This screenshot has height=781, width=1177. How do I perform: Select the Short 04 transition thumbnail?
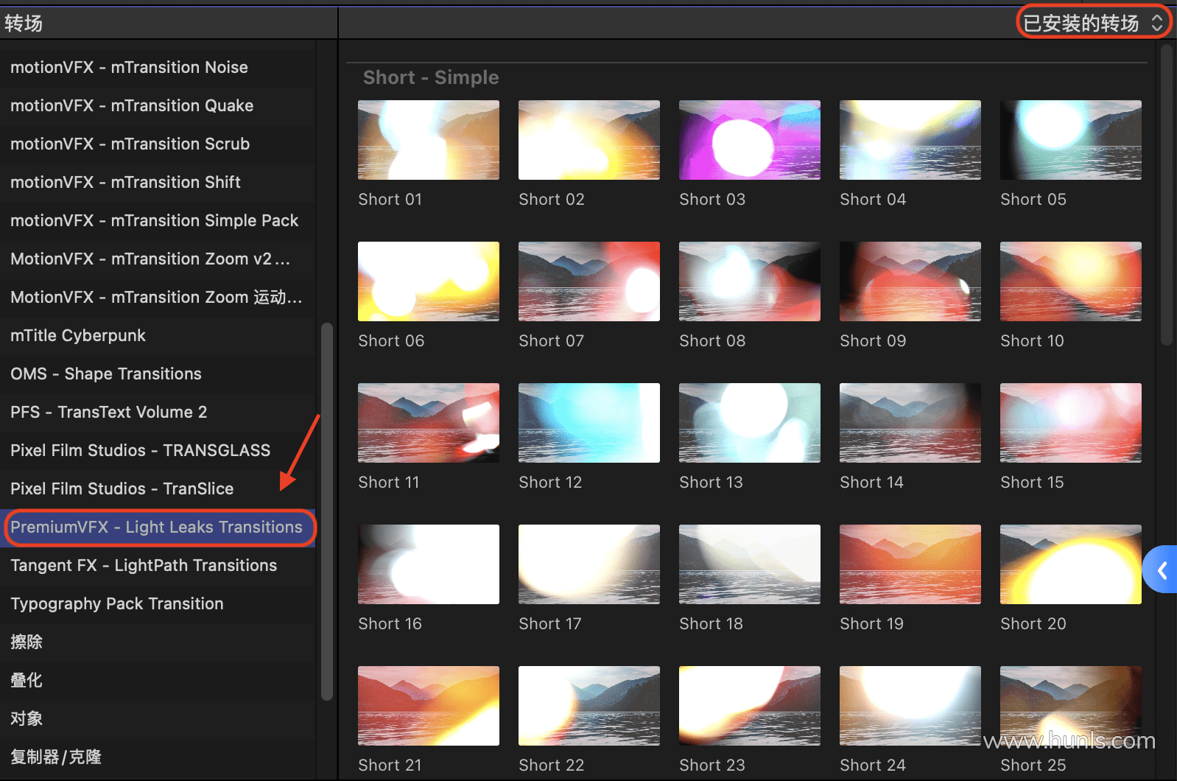tap(910, 140)
